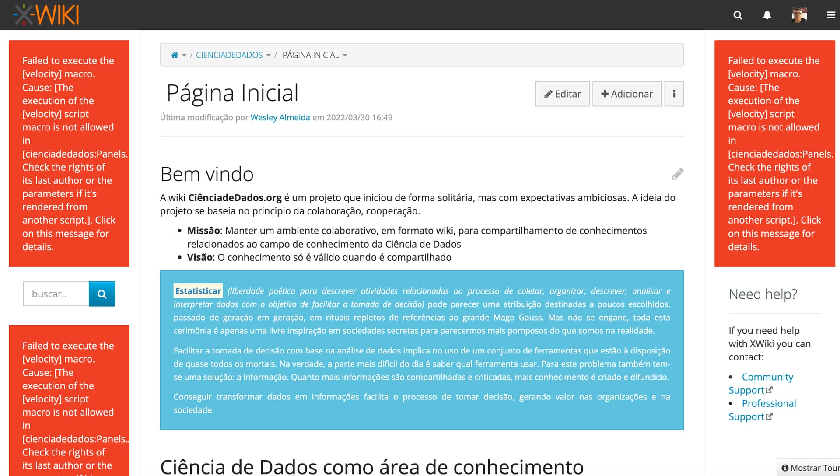Expand the page actions dropdown arrow
The image size is (840, 476).
tap(674, 94)
